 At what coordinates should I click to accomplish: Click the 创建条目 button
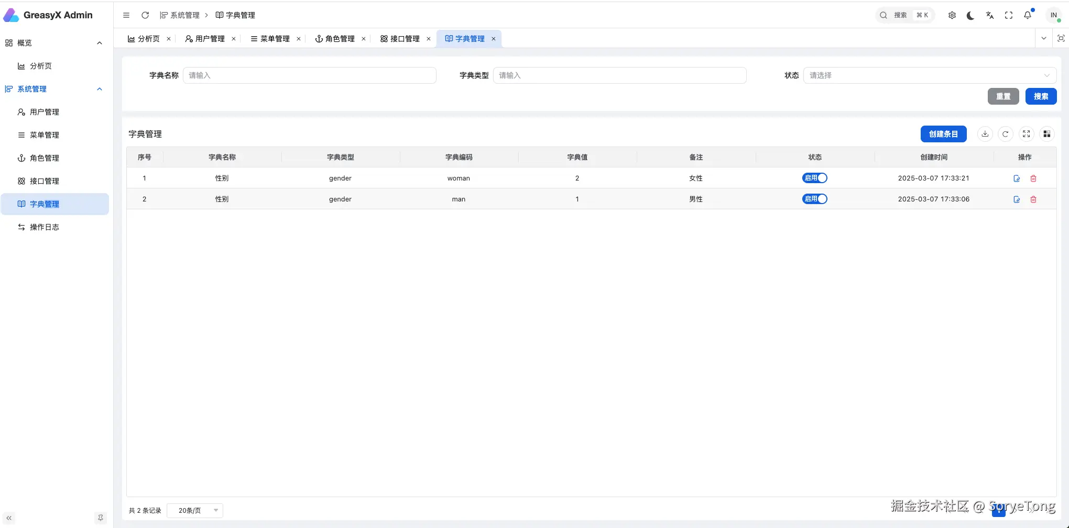[944, 134]
